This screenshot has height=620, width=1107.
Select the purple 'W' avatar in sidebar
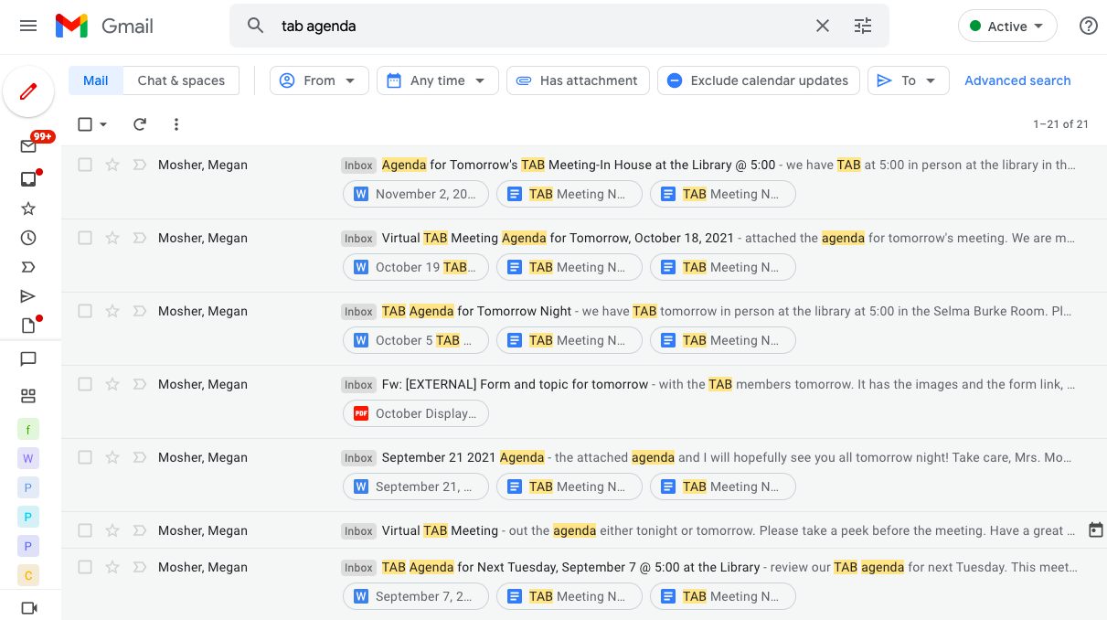click(28, 458)
